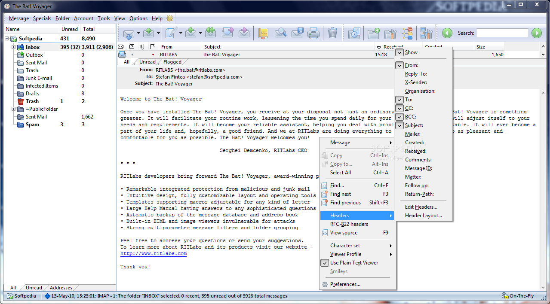Image resolution: width=550 pixels, height=304 pixels.
Task: Open the New Message dropdown arrow
Action: click(181, 33)
